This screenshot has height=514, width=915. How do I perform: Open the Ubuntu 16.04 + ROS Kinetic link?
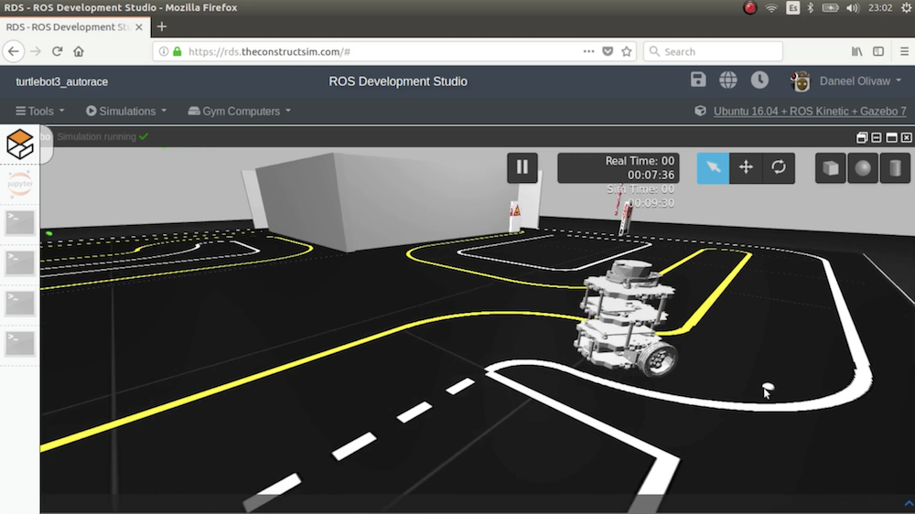tap(810, 111)
